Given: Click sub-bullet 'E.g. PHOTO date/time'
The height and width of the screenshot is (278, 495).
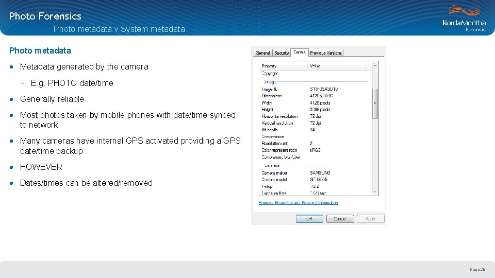Looking at the screenshot, I should click(72, 83).
